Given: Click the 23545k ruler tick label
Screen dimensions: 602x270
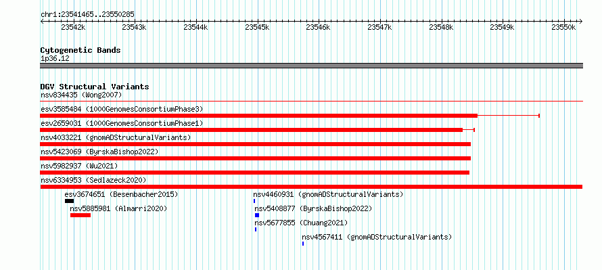Looking at the screenshot, I should tap(257, 27).
